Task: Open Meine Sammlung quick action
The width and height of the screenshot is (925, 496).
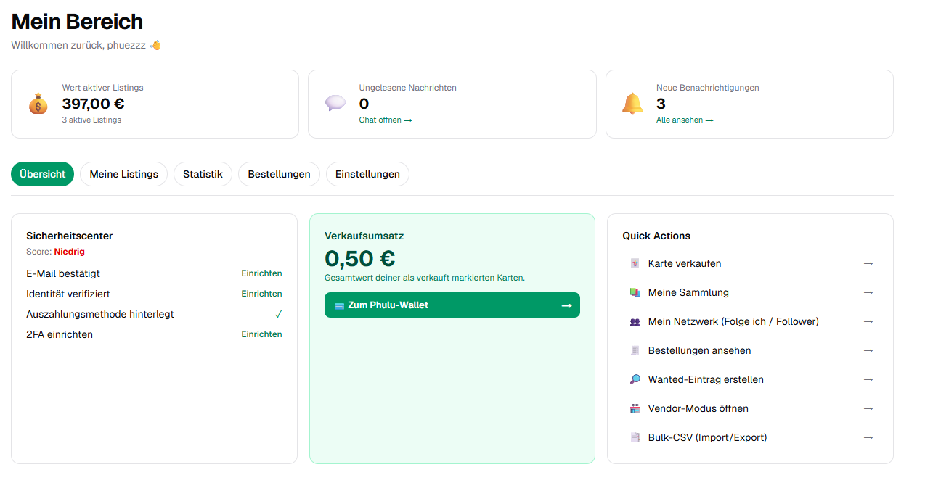Action: 751,292
